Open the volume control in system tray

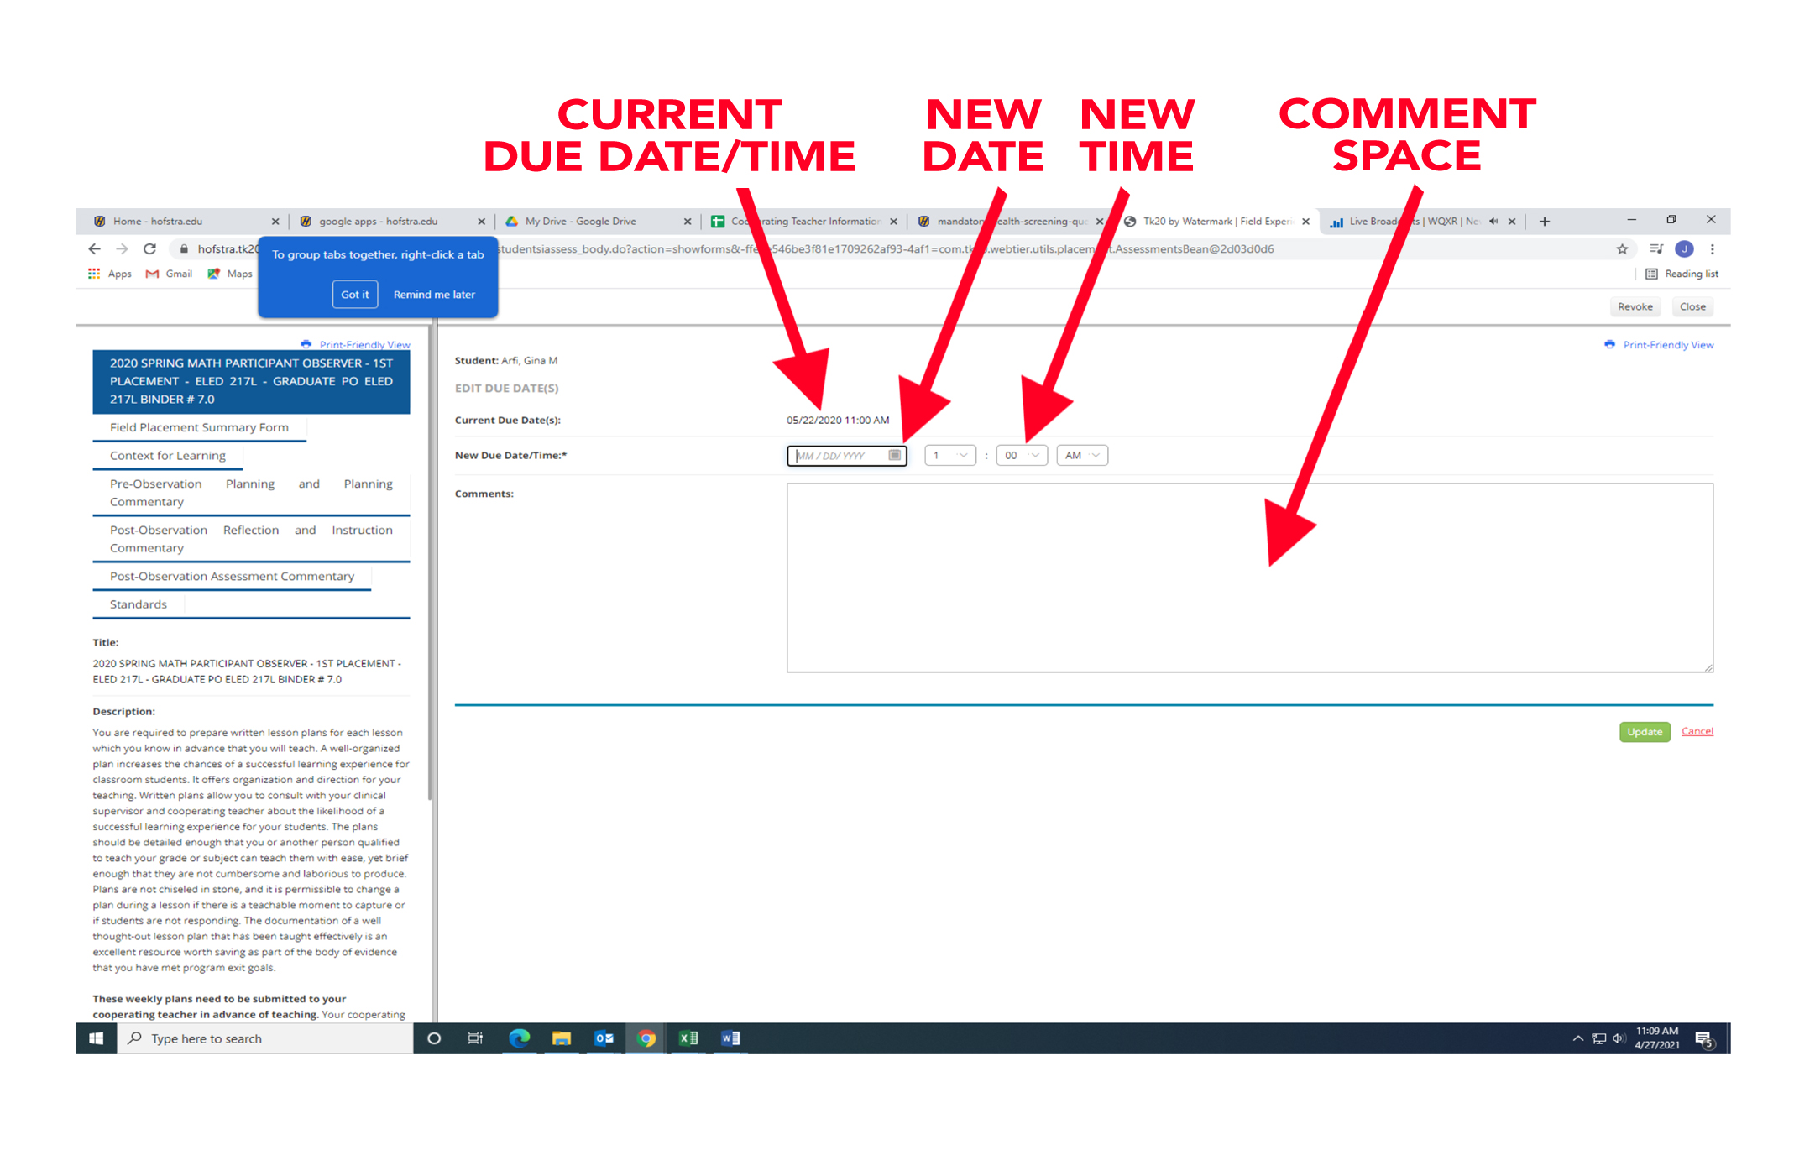[x=1619, y=1038]
